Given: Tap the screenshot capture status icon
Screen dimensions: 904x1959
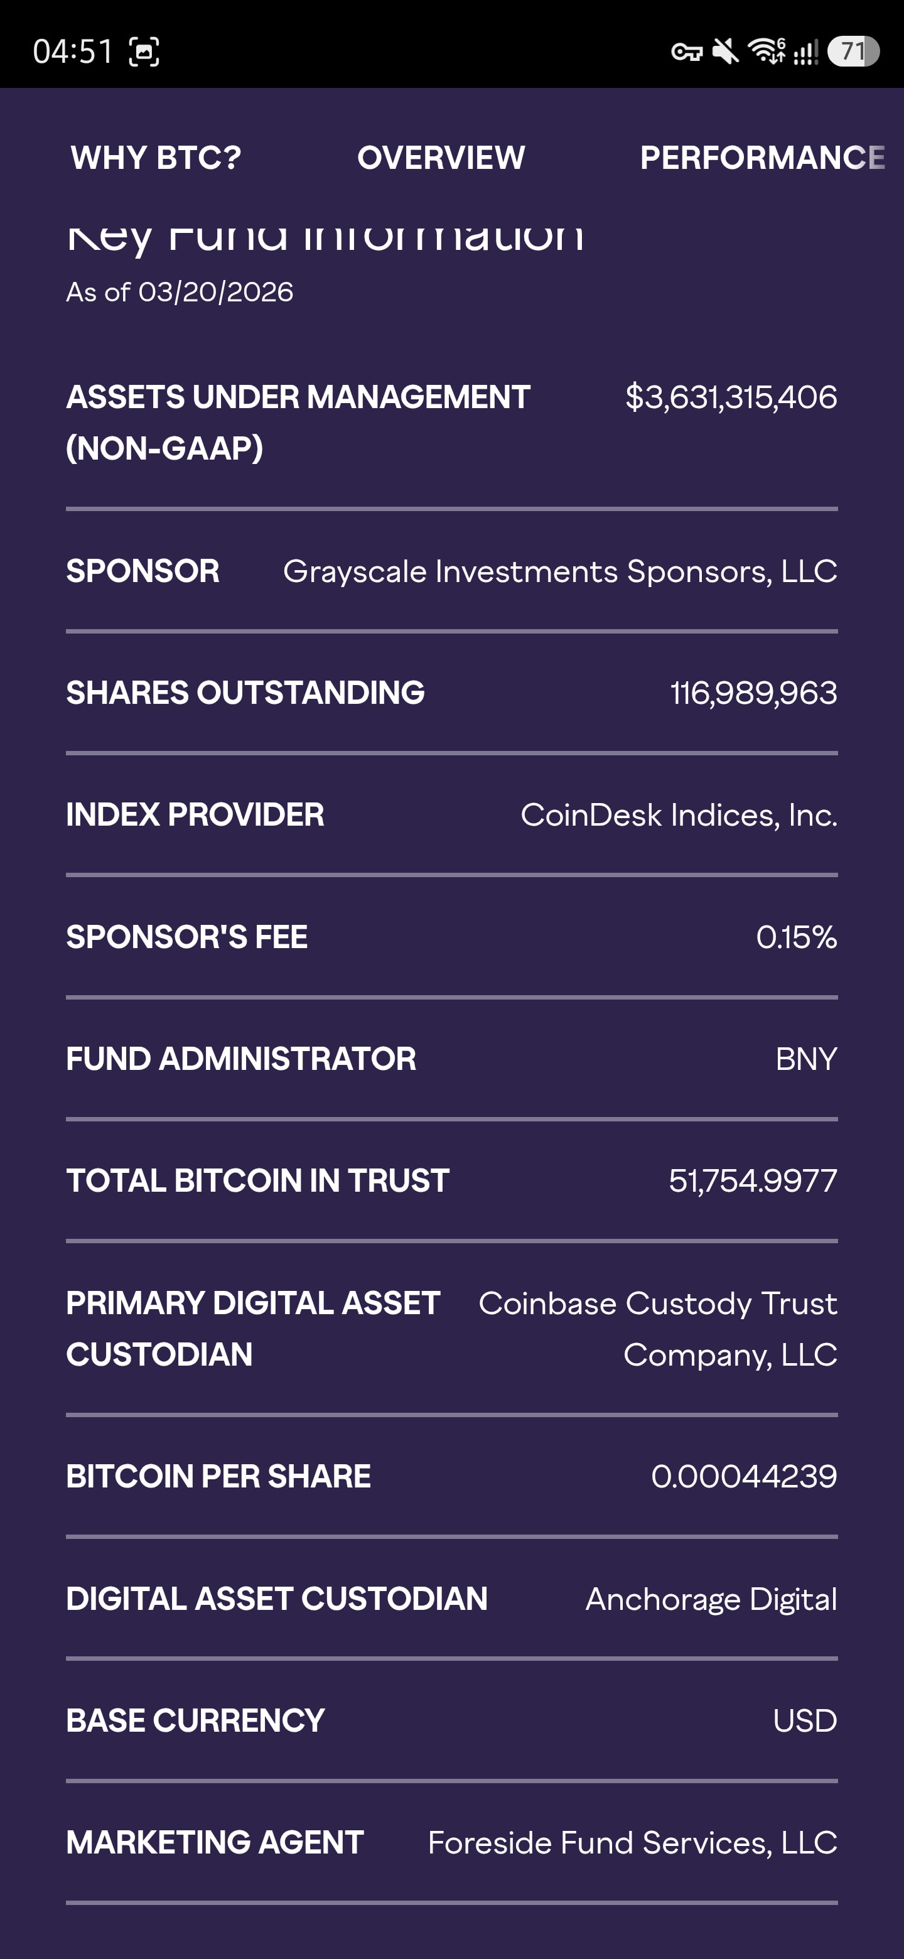Looking at the screenshot, I should [144, 51].
